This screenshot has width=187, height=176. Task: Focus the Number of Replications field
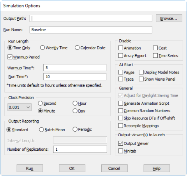point(80,149)
